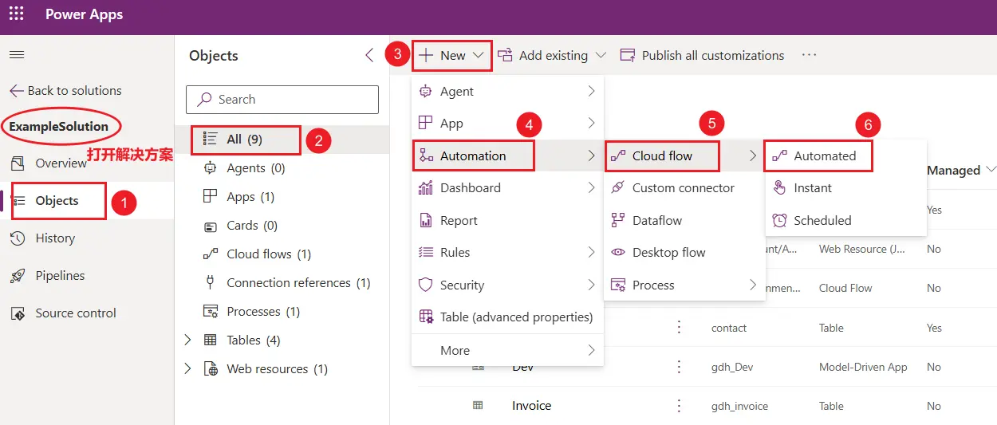The height and width of the screenshot is (425, 997).
Task: Click the Security shield icon
Action: tap(426, 285)
